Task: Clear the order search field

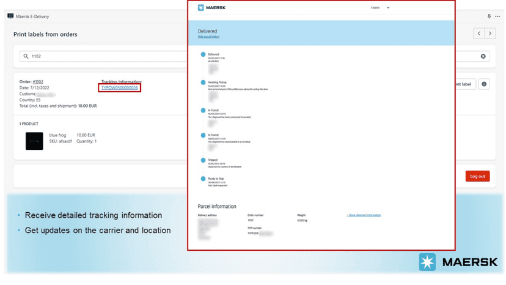Action: tap(483, 56)
